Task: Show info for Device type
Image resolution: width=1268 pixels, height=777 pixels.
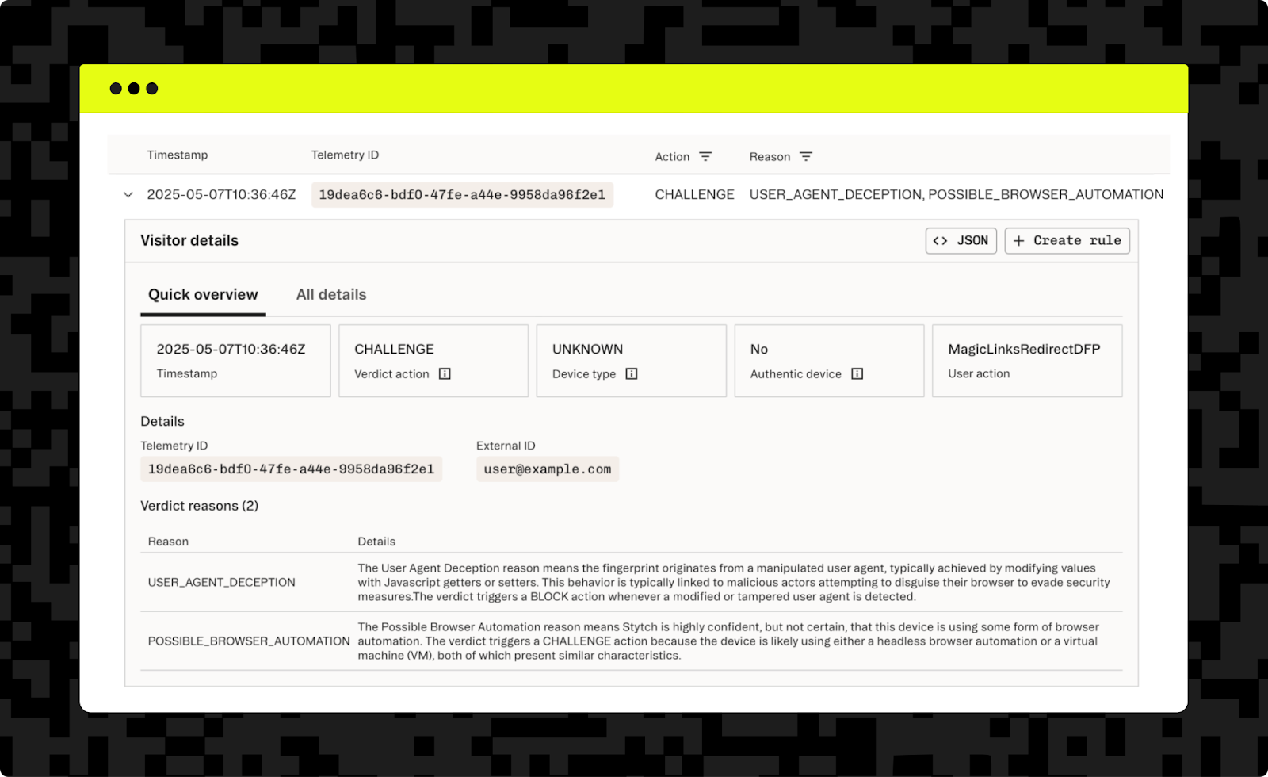Action: coord(632,374)
